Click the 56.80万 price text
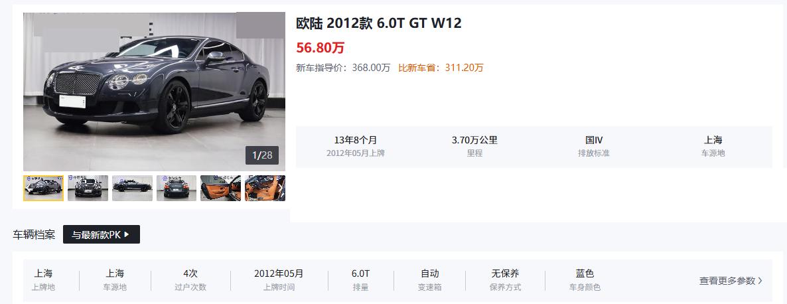Screen dimensions: 787x304 321,48
